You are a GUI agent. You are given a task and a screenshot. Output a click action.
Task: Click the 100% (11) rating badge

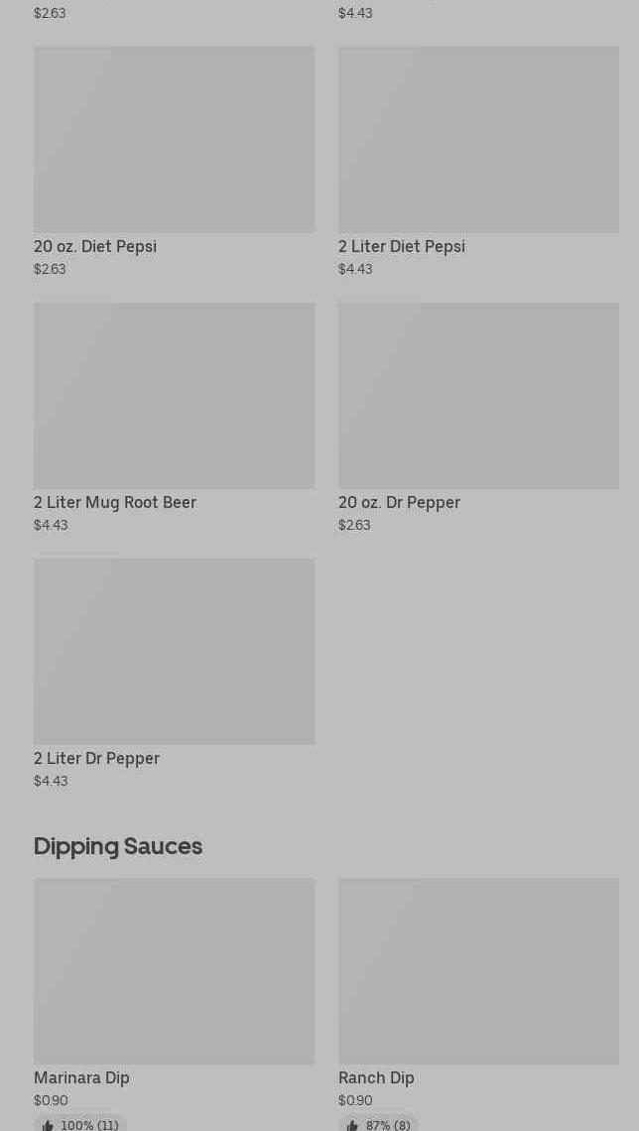80,1124
